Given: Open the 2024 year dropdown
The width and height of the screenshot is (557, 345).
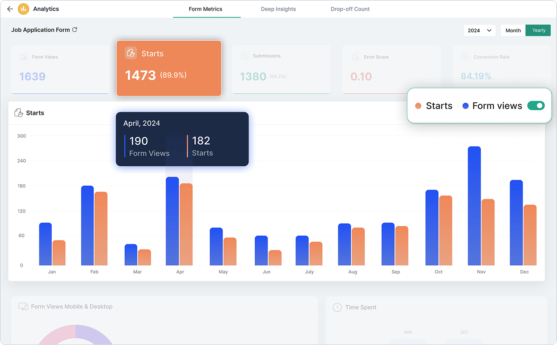Looking at the screenshot, I should [x=480, y=31].
